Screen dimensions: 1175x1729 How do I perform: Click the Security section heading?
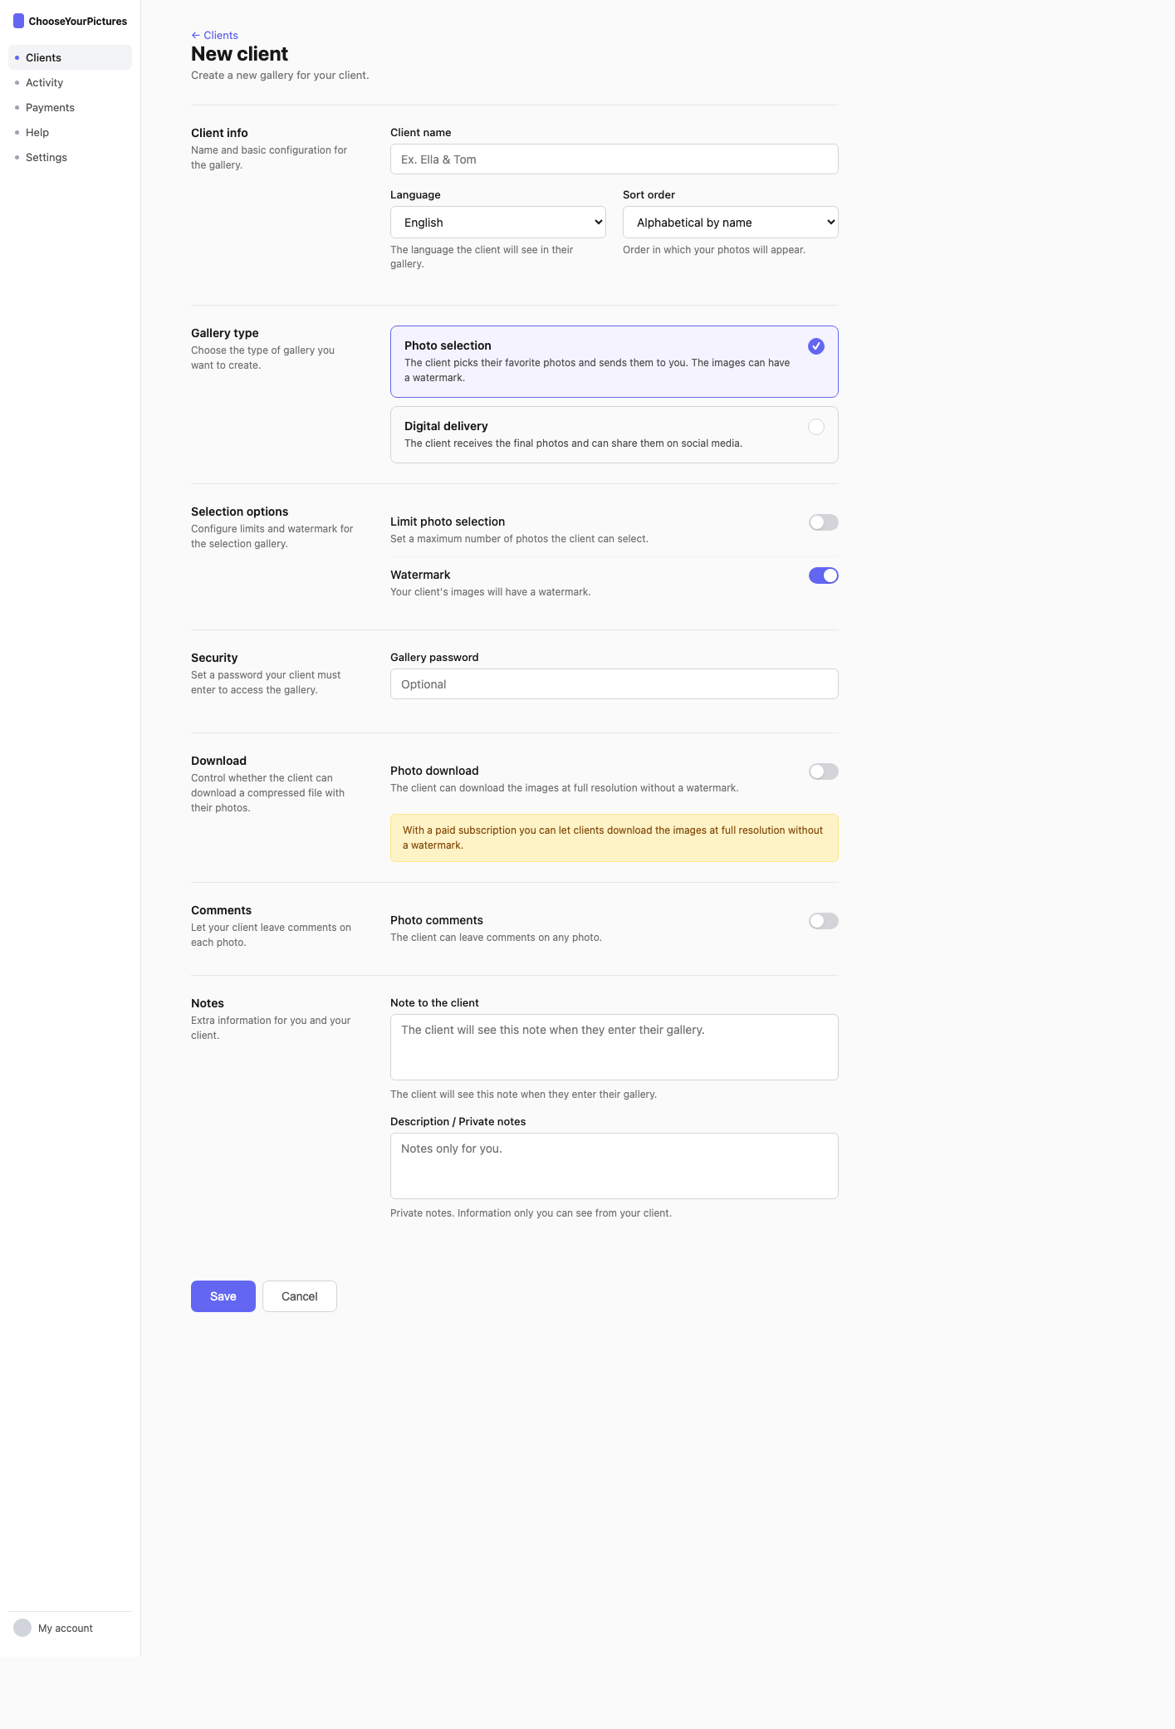(214, 658)
